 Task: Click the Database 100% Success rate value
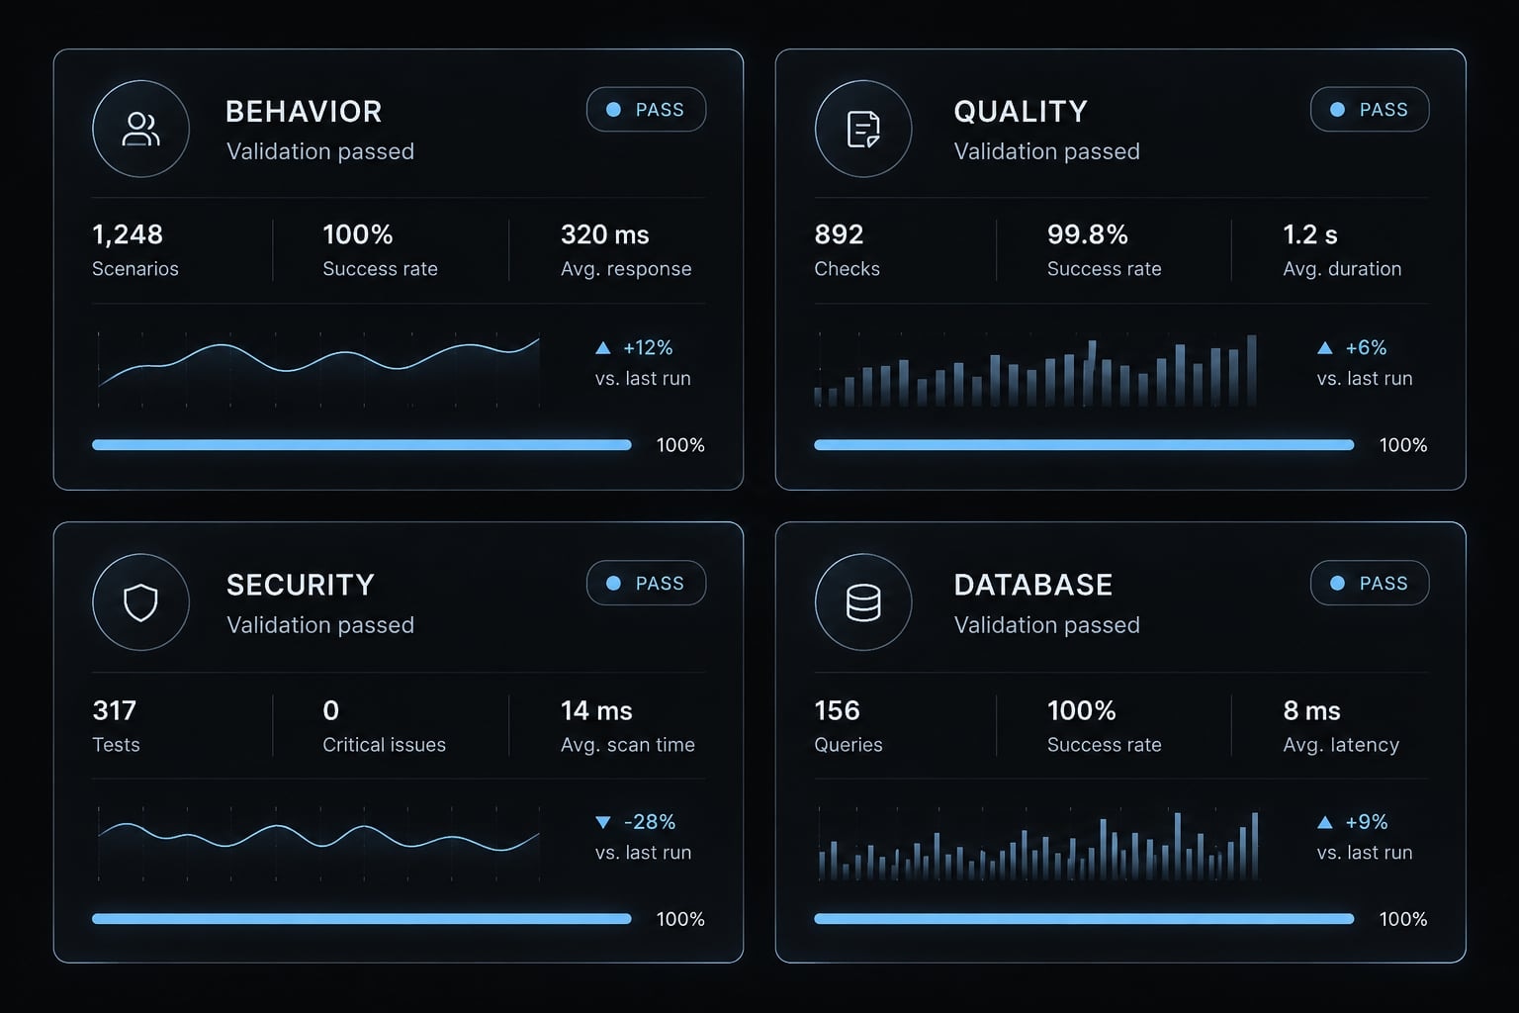(x=1082, y=710)
